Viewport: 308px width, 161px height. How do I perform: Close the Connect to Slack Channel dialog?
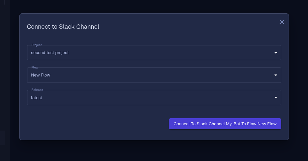coord(282,22)
